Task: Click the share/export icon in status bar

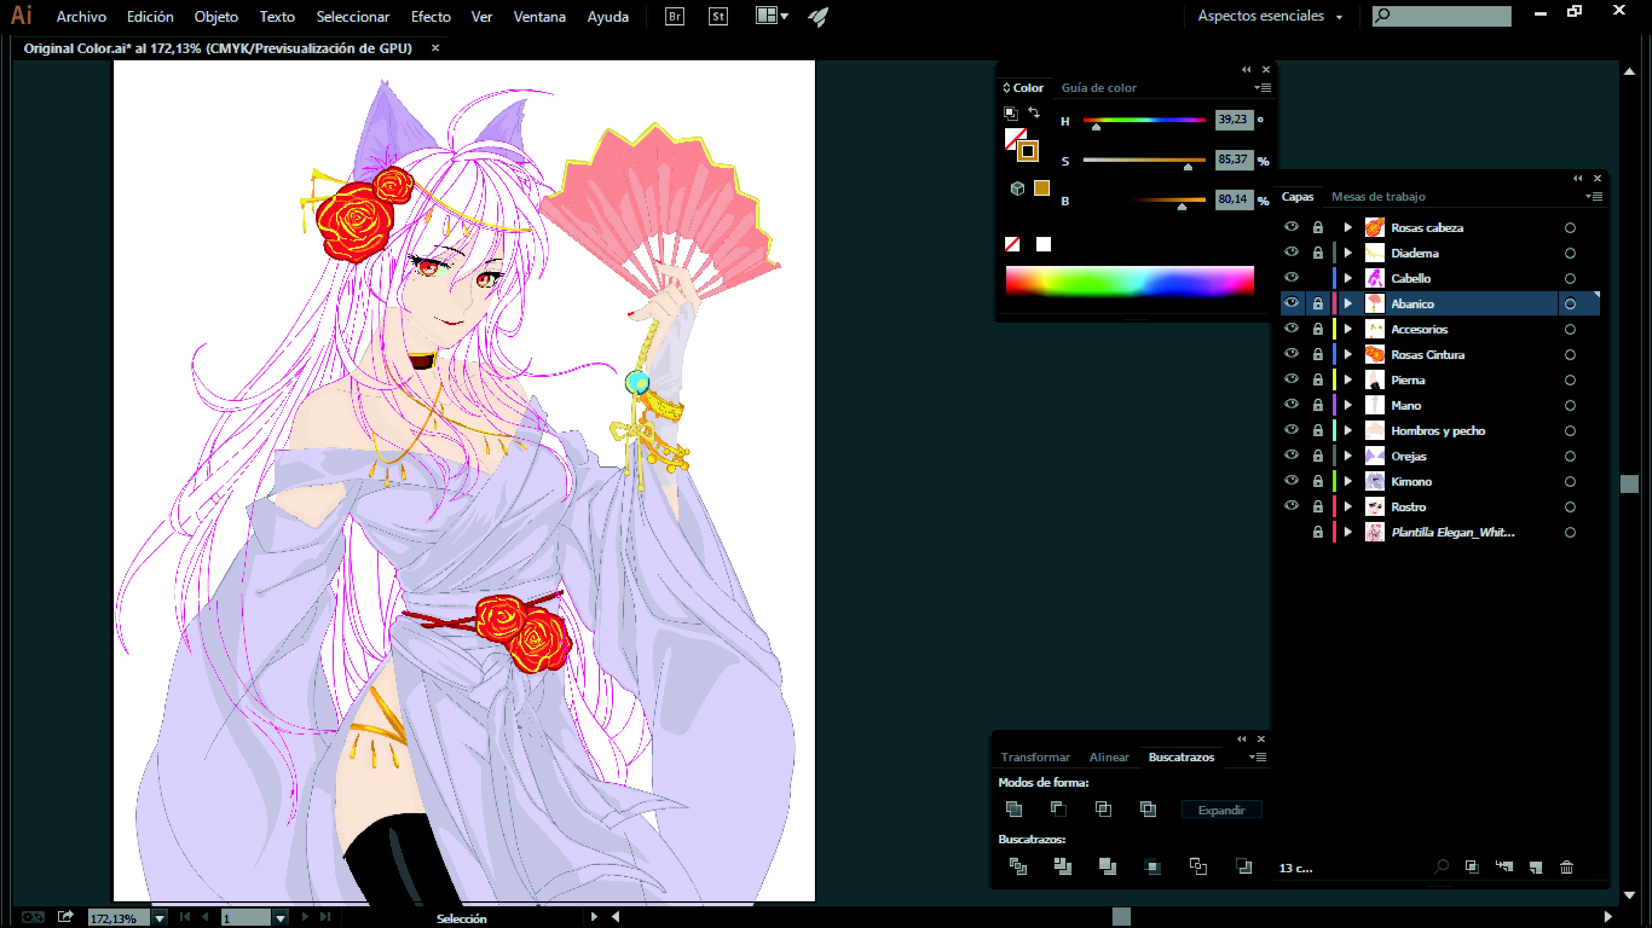Action: pos(65,917)
